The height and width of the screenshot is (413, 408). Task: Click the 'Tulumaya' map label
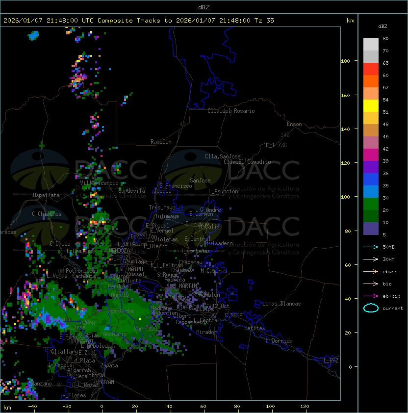167,216
